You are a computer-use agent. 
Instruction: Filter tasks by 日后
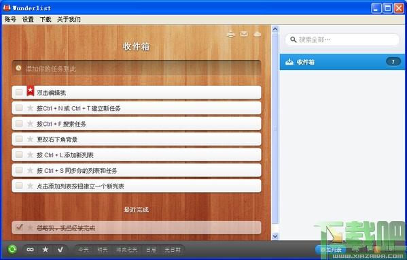tap(151, 250)
